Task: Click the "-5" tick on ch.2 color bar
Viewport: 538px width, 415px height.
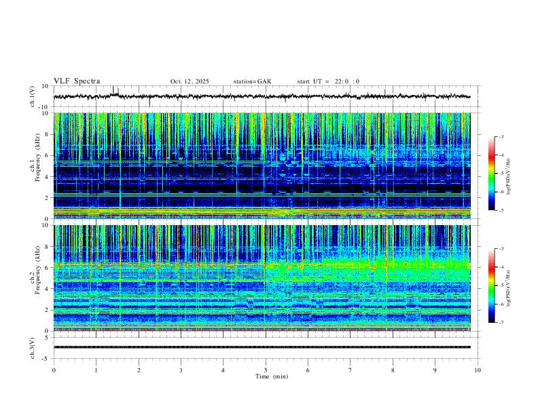Action: (501, 285)
